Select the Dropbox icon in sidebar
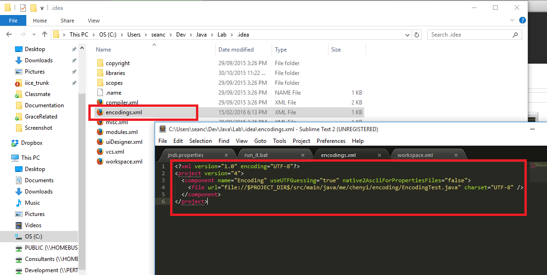This screenshot has width=547, height=275. (15, 143)
